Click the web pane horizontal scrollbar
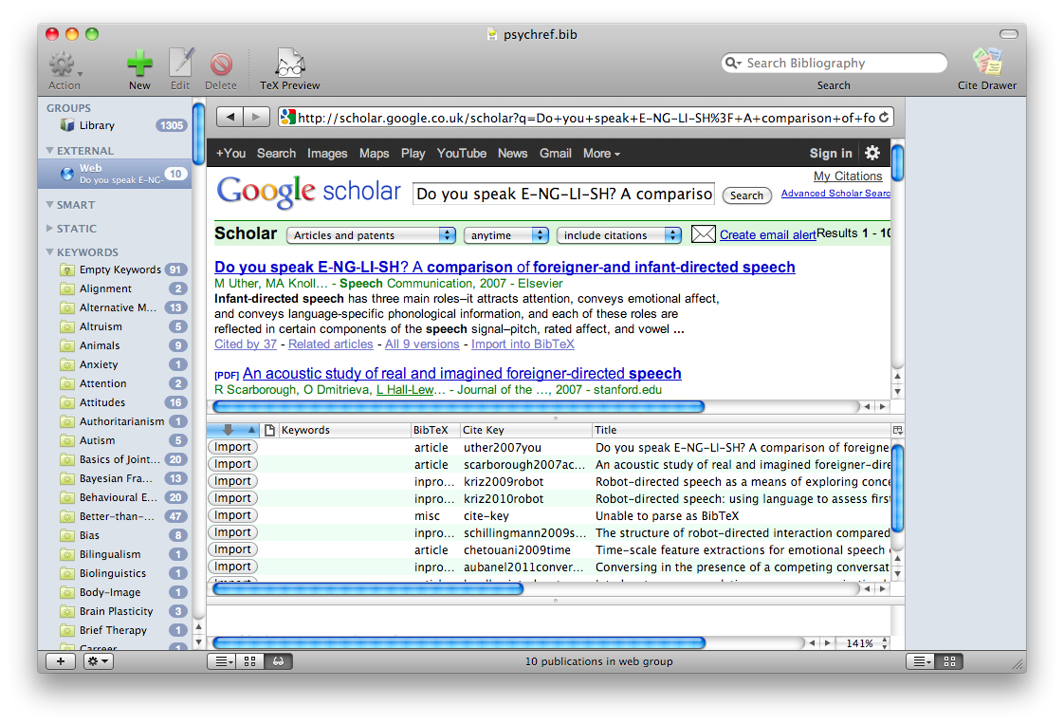Image resolution: width=1064 pixels, height=725 pixels. click(459, 406)
